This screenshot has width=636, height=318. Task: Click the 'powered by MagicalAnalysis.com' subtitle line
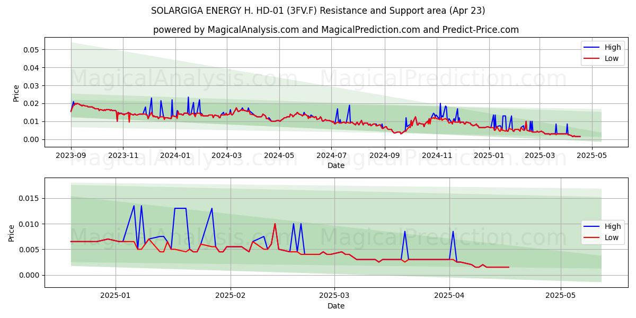tap(336, 30)
